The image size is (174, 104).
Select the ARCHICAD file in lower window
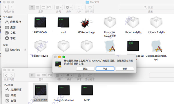(x=41, y=90)
